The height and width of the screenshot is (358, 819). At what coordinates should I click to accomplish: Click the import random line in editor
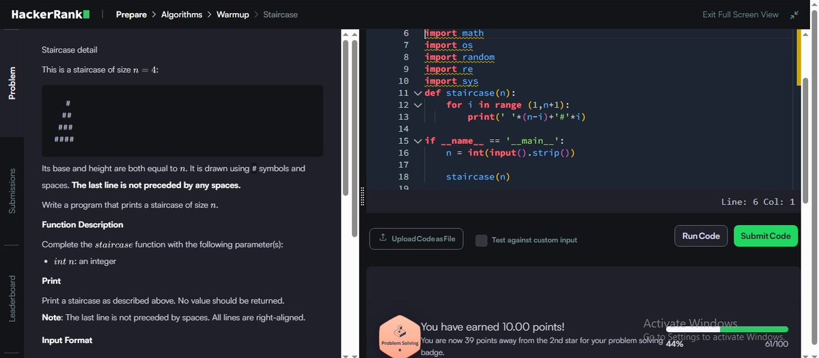(x=460, y=57)
